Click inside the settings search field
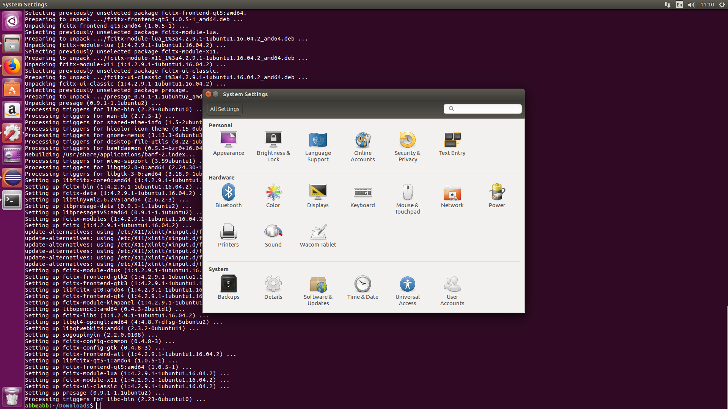This screenshot has height=409, width=728. [482, 109]
